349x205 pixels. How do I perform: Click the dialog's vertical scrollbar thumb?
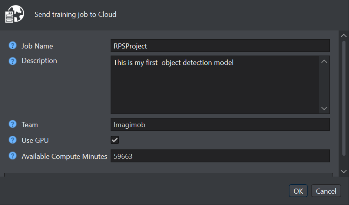(344, 98)
